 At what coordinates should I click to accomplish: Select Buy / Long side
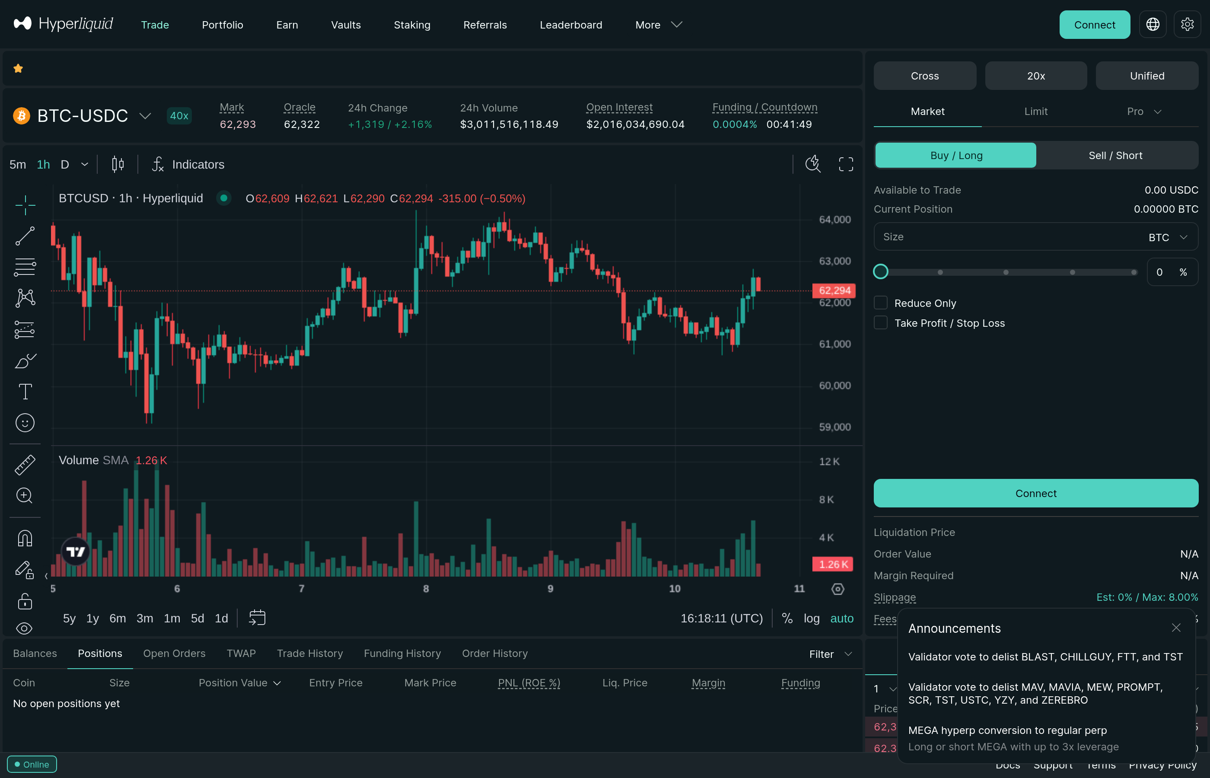tap(955, 155)
